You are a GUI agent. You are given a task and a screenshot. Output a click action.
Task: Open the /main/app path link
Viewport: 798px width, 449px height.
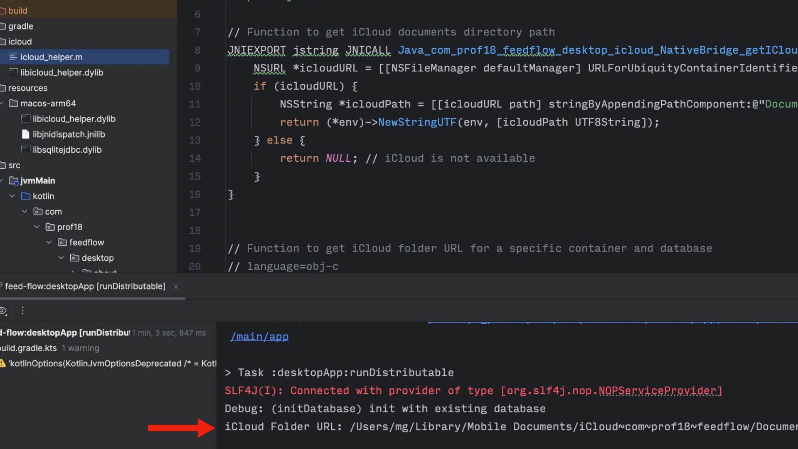(x=259, y=337)
